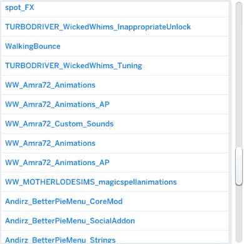Click empty row area beside WW_Amra72_Custom_Sounds
Viewport: 244px width, 244px height.
(x=171, y=124)
